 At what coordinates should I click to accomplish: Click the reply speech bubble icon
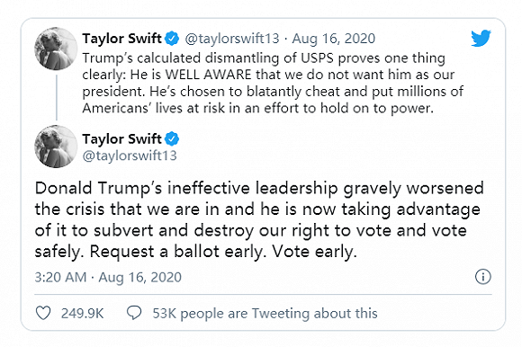134,313
